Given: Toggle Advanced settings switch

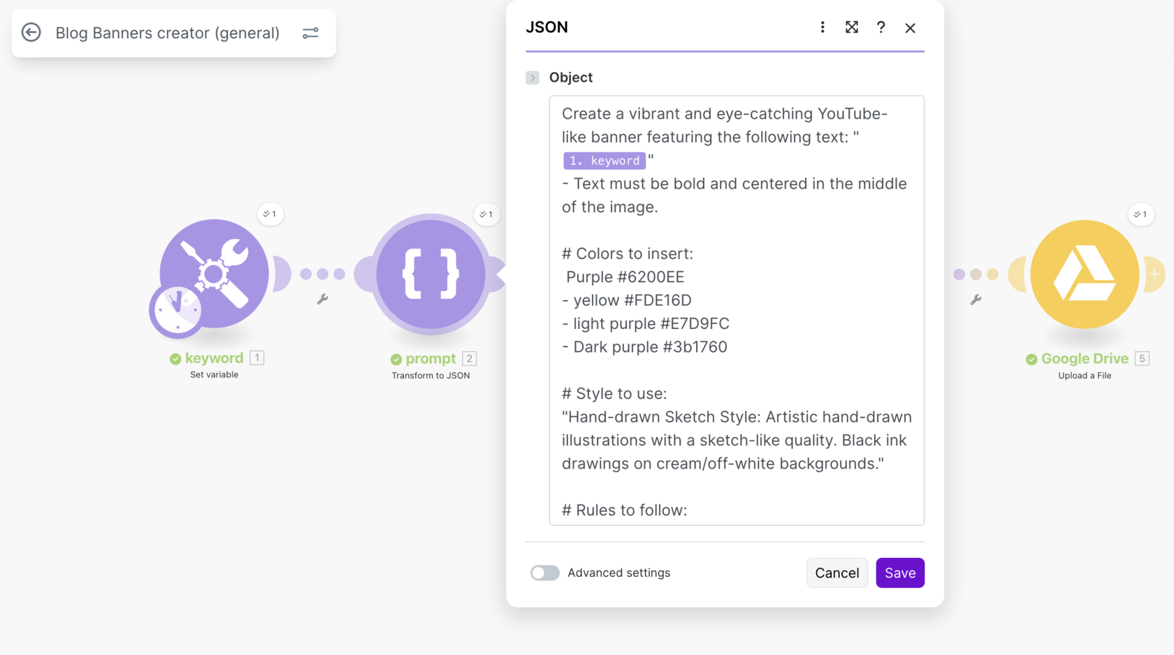Looking at the screenshot, I should (x=544, y=573).
